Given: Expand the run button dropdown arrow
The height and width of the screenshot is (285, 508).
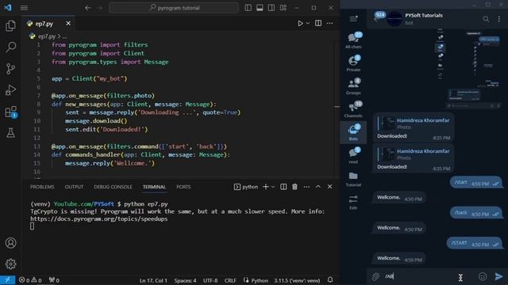Looking at the screenshot, I should [308, 23].
